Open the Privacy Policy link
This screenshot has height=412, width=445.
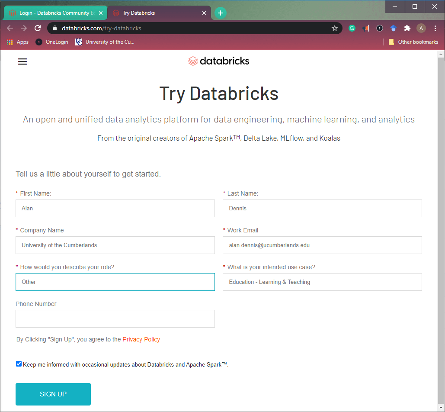[141, 339]
